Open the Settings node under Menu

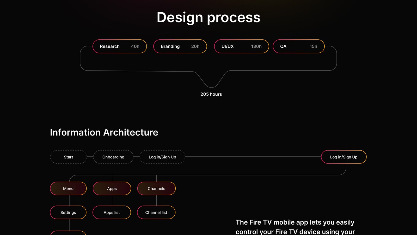[x=68, y=213]
